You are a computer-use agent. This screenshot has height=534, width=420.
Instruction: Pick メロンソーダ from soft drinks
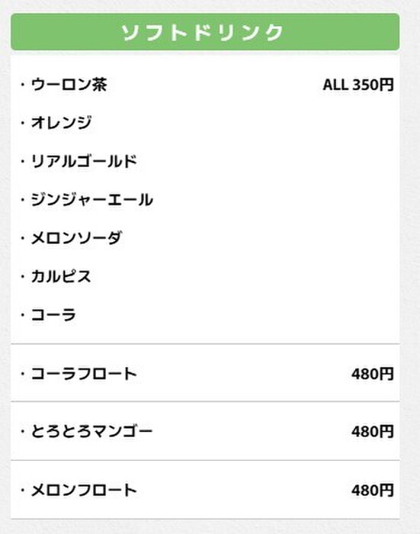(76, 238)
